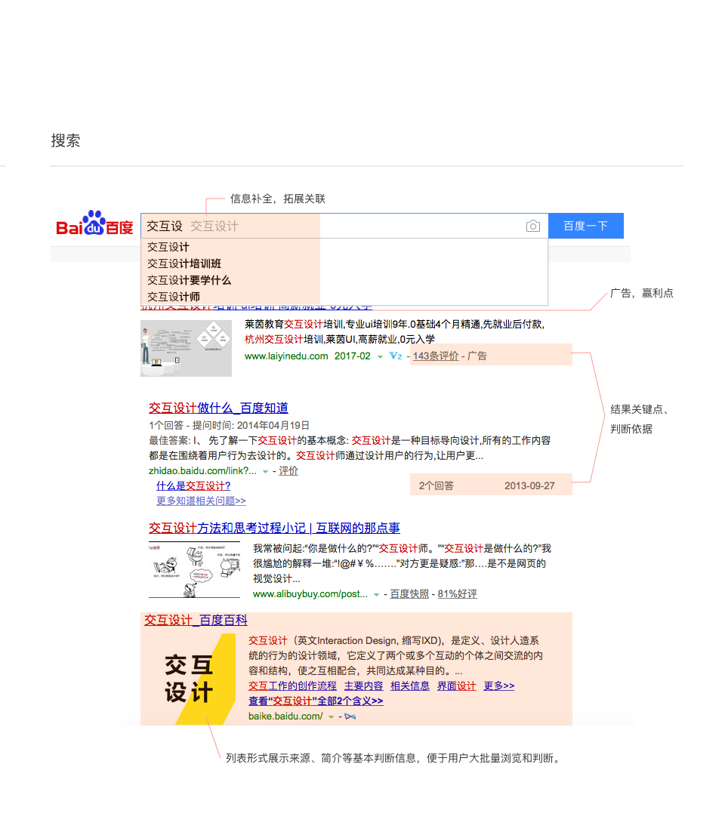Click the yellow 交互设计 Baike thumbnail

point(190,679)
